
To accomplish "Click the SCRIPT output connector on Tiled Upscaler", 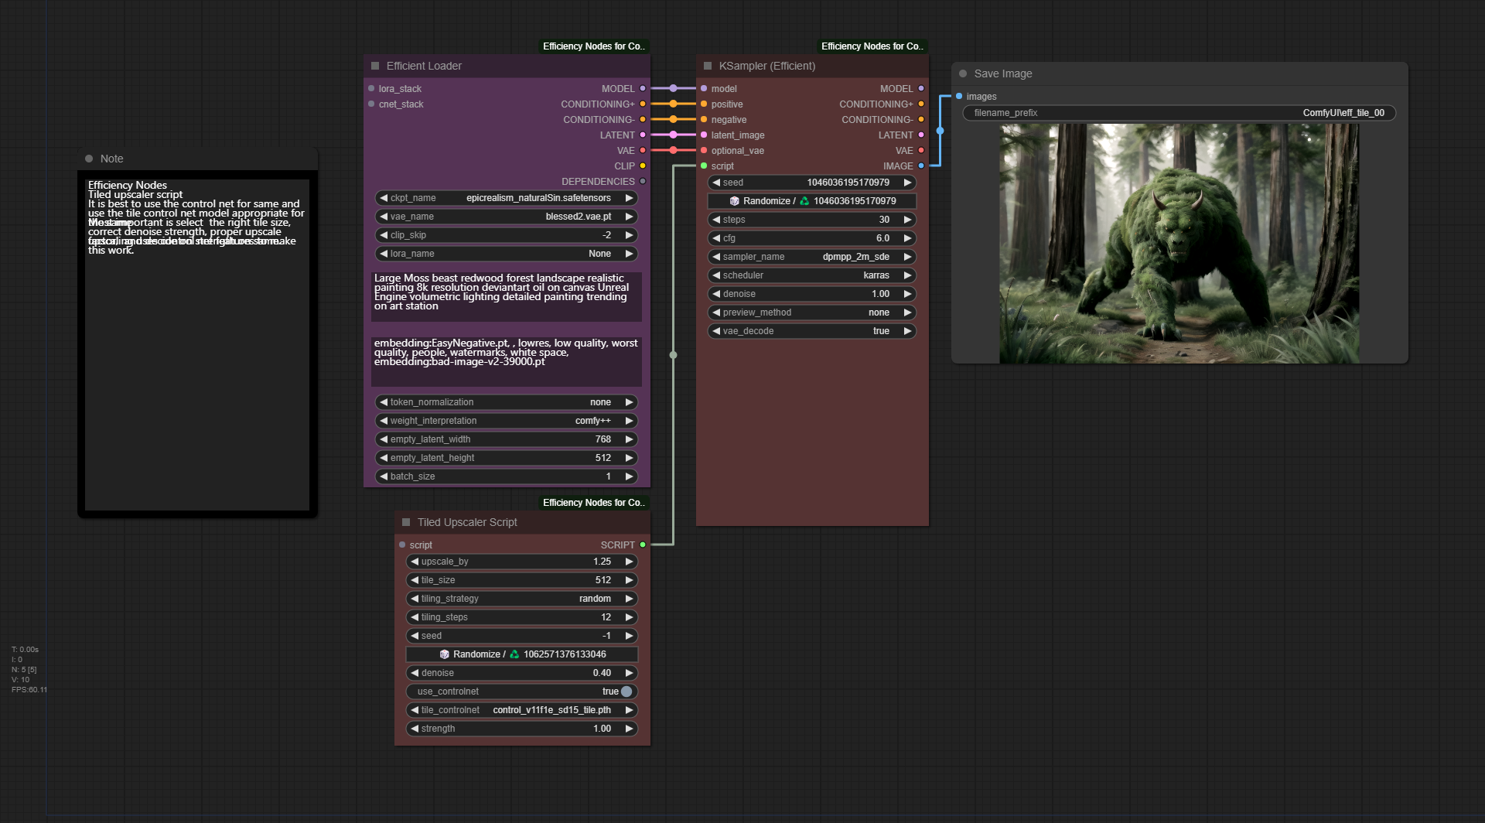I will [643, 545].
